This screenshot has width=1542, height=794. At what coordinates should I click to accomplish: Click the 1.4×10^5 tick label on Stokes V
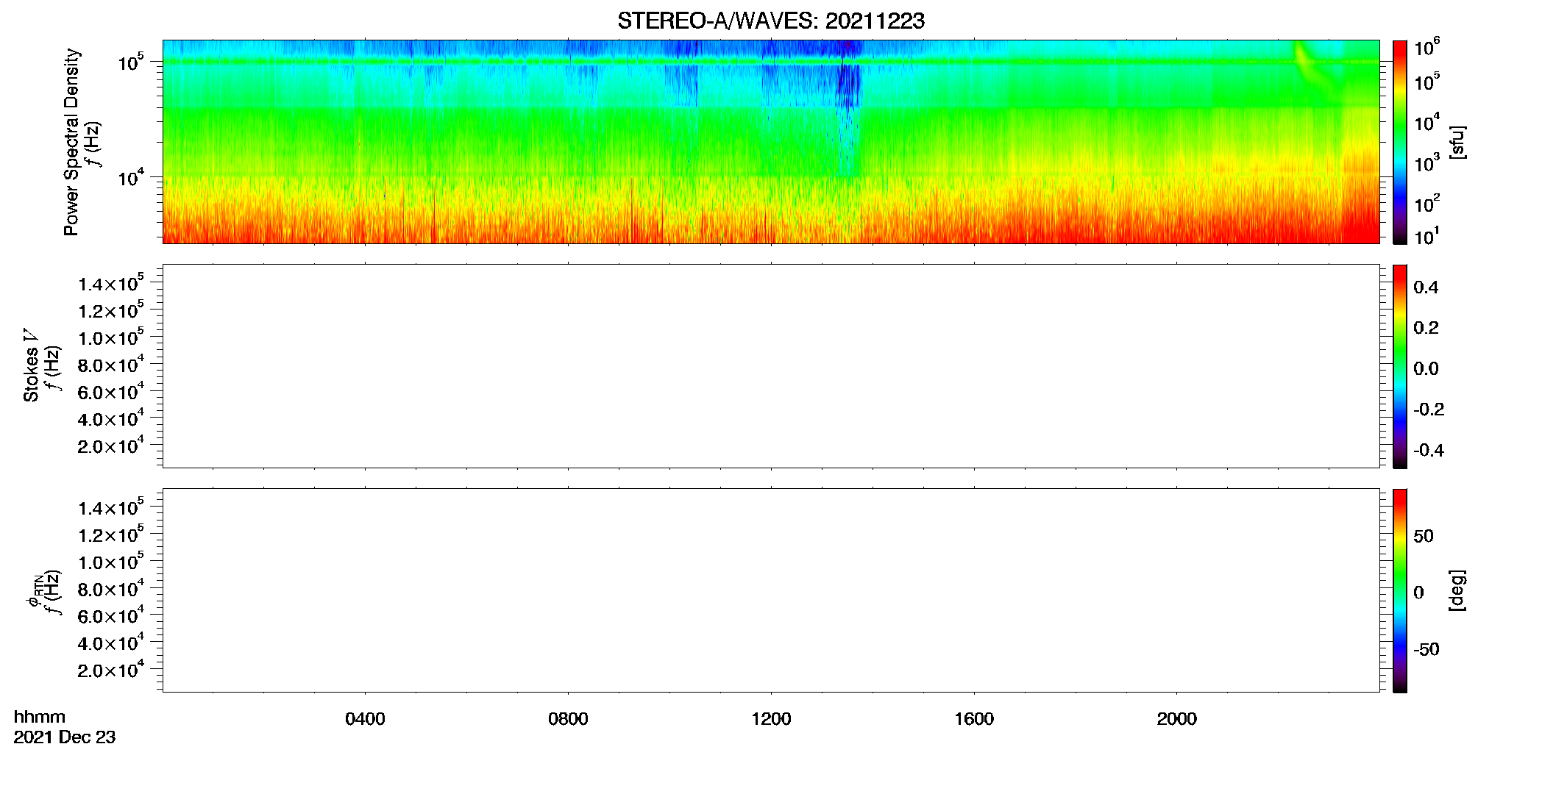coord(111,283)
